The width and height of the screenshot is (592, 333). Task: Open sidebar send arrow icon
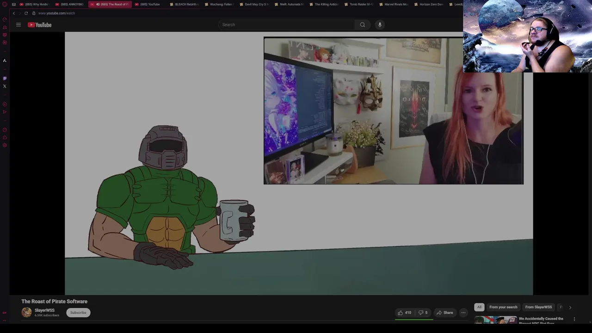click(5, 112)
